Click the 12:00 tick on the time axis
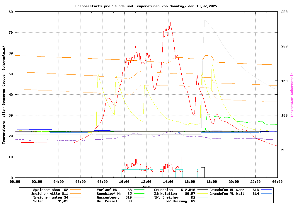 [x=146, y=182]
